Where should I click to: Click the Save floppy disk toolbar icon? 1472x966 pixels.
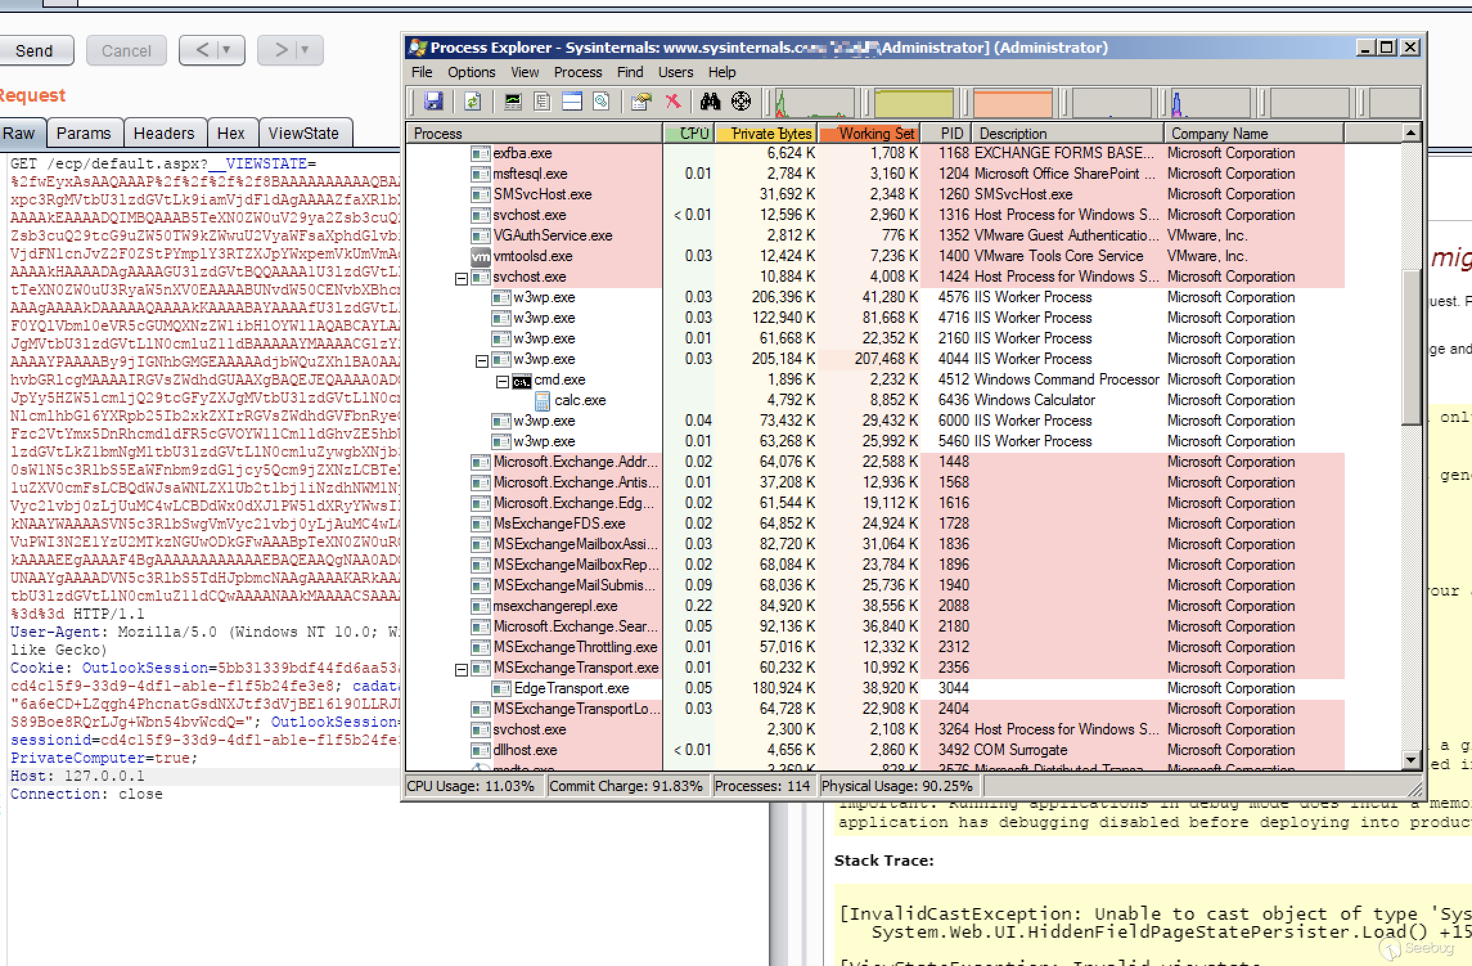tap(433, 102)
